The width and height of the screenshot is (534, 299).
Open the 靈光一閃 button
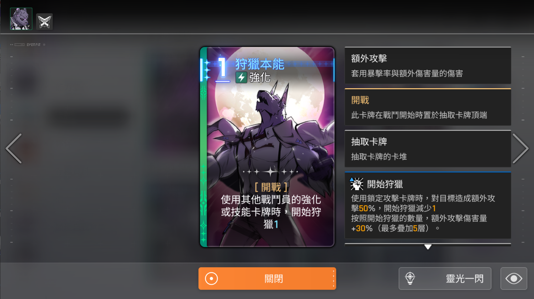[x=445, y=278]
